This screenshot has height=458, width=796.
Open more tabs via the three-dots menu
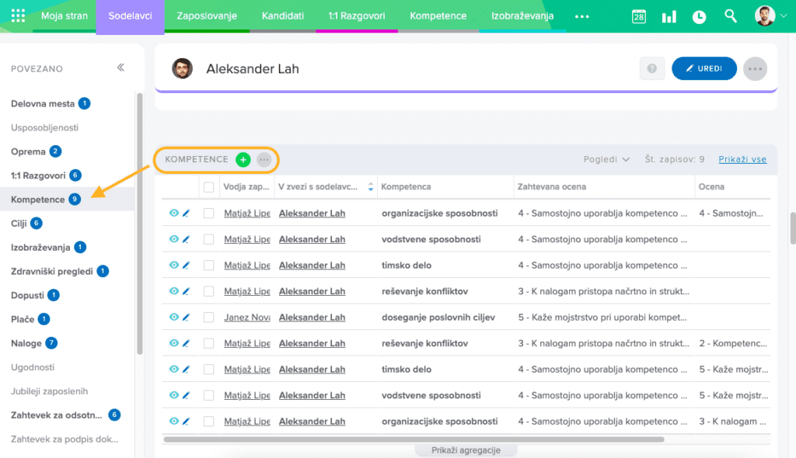(x=581, y=16)
